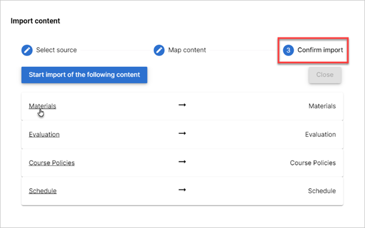Click the arrow in the Schedule row
Image resolution: width=365 pixels, height=228 pixels.
(182, 190)
